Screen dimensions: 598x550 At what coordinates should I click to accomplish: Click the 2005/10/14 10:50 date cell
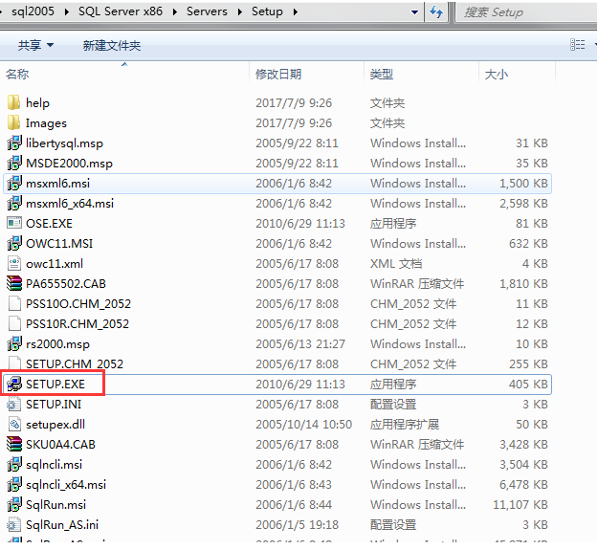pos(303,424)
